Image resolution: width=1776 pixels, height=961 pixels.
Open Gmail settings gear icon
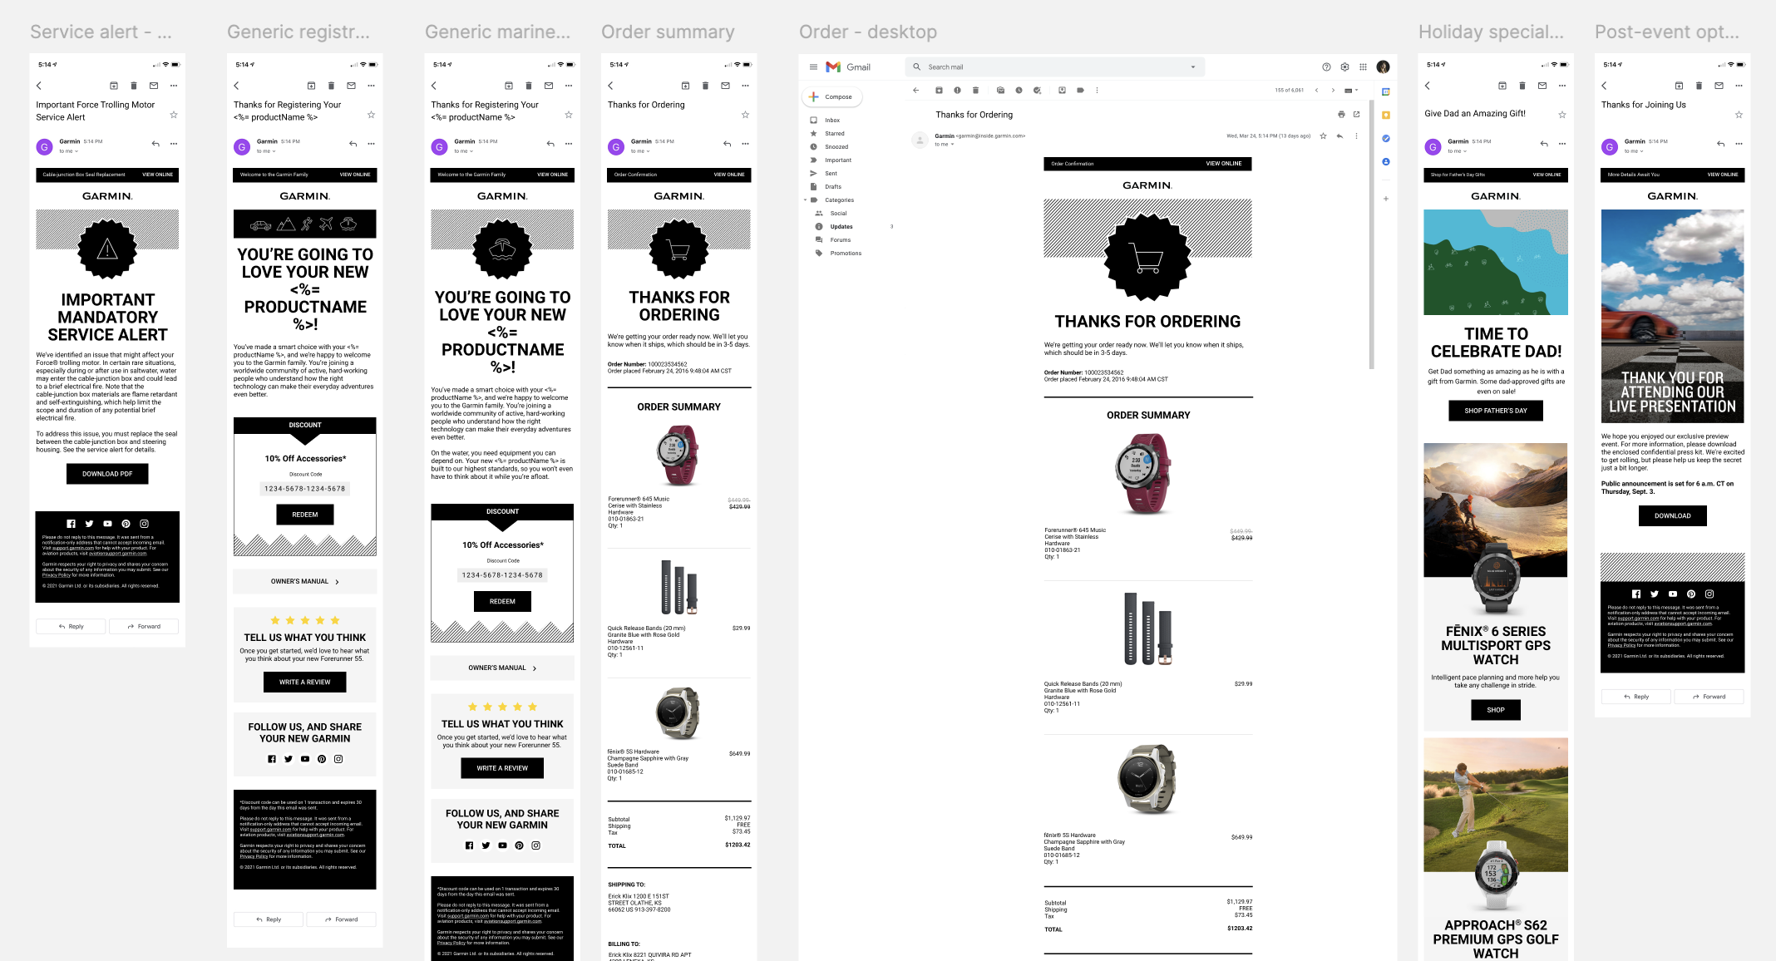click(1344, 67)
